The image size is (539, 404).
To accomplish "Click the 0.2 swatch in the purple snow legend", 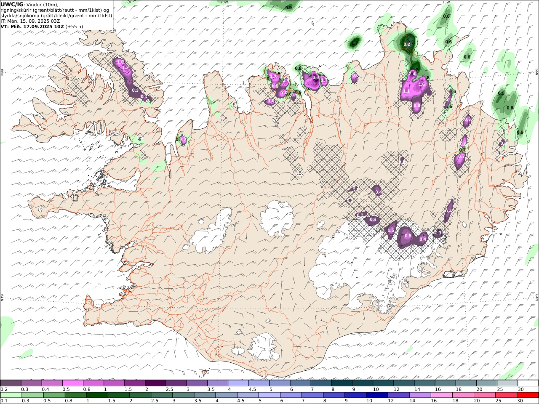I will click(11, 383).
